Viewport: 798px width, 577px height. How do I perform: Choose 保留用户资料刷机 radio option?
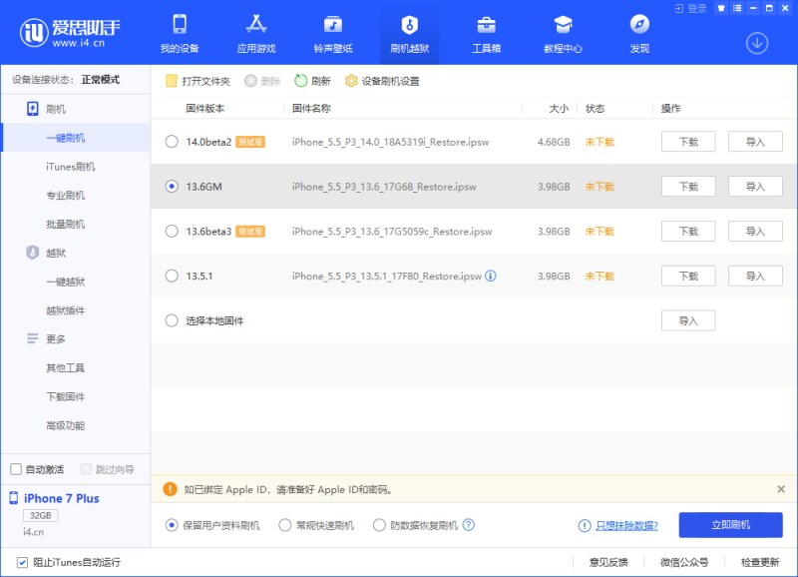click(x=172, y=525)
